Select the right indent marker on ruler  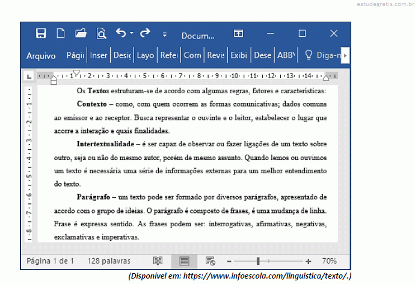326,78
